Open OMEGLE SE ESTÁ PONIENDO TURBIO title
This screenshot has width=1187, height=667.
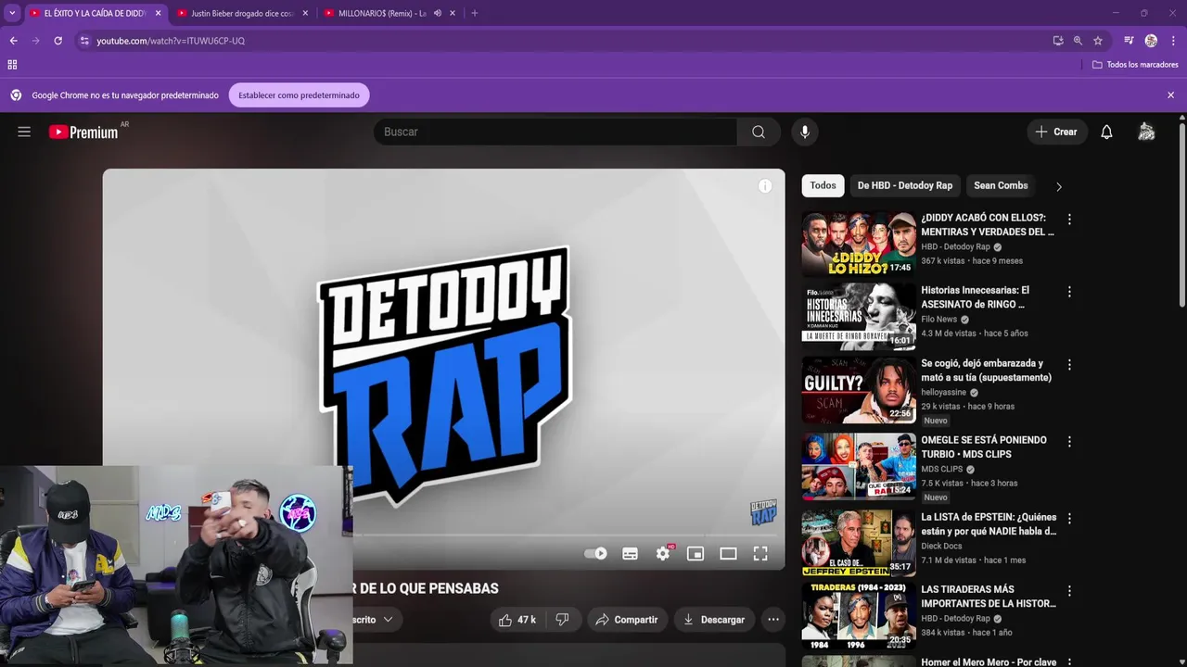coord(984,447)
